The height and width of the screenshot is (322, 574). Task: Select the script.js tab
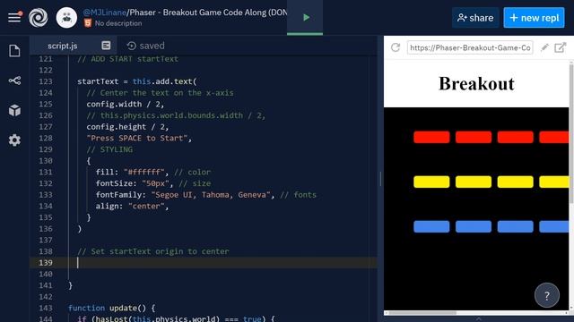click(x=62, y=46)
